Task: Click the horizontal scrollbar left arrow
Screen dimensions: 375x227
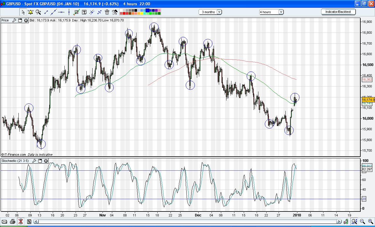Action: [37, 221]
